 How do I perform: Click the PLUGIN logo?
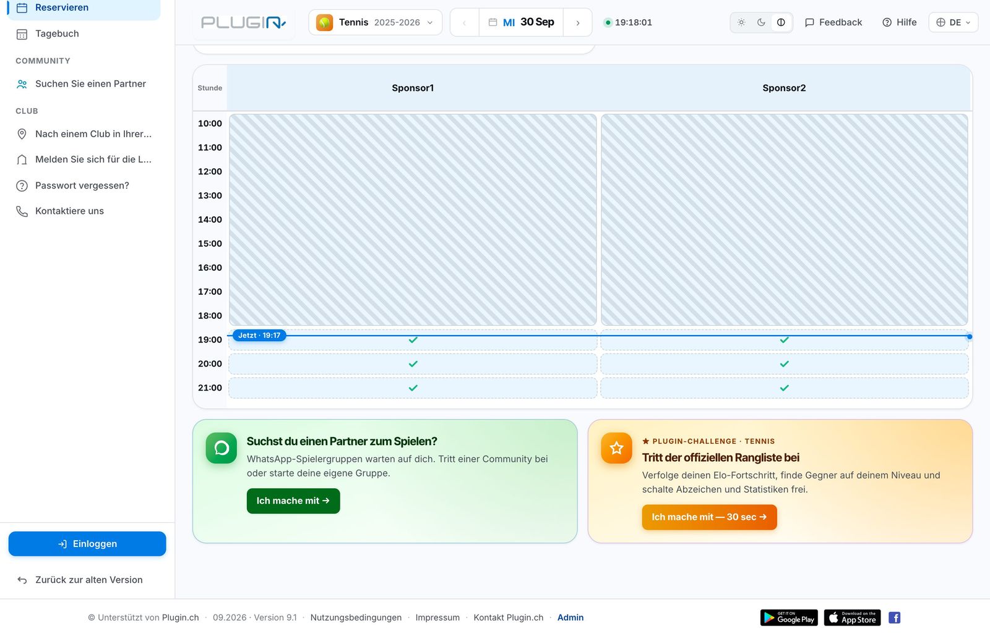(x=244, y=23)
